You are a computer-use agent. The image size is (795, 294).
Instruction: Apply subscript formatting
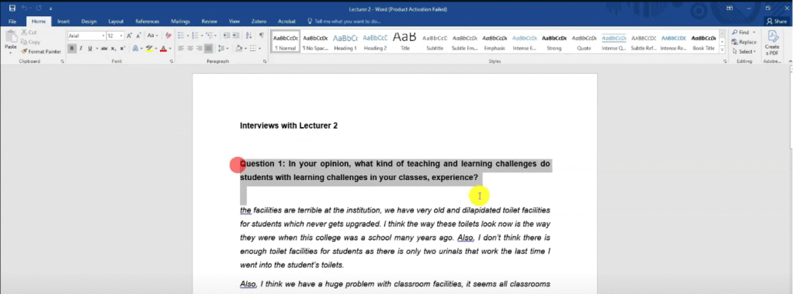[x=113, y=49]
